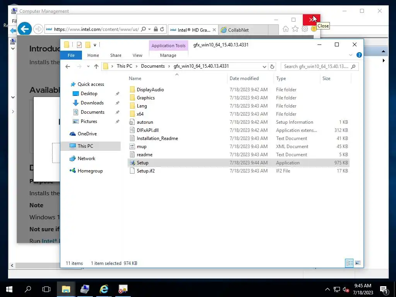Click the Refresh icon in Internet Explorer address bar

[162, 29]
